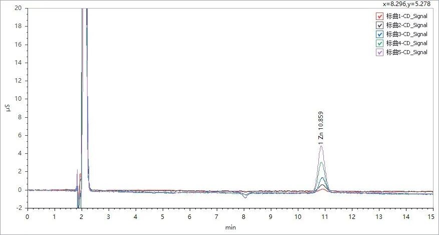Click the apex of the Zn peak
Viewport: 439px width, 235px height.
(x=321, y=146)
